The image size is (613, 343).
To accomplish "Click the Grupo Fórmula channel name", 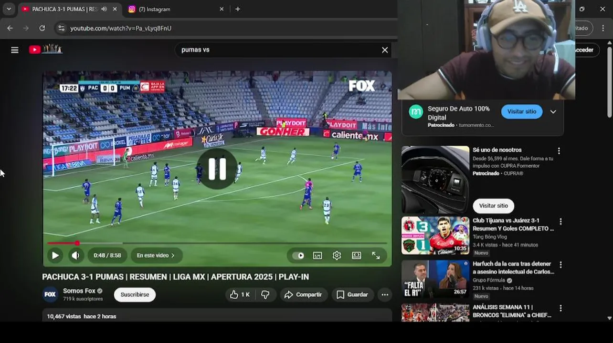I will tap(488, 280).
